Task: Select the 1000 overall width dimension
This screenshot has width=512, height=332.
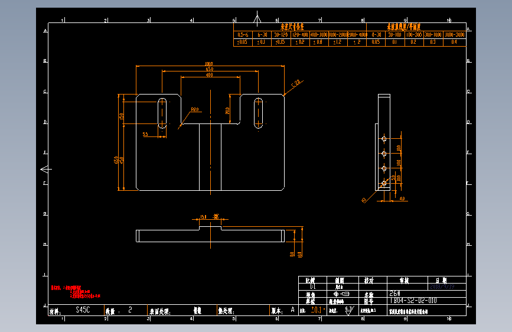Action: 209,64
